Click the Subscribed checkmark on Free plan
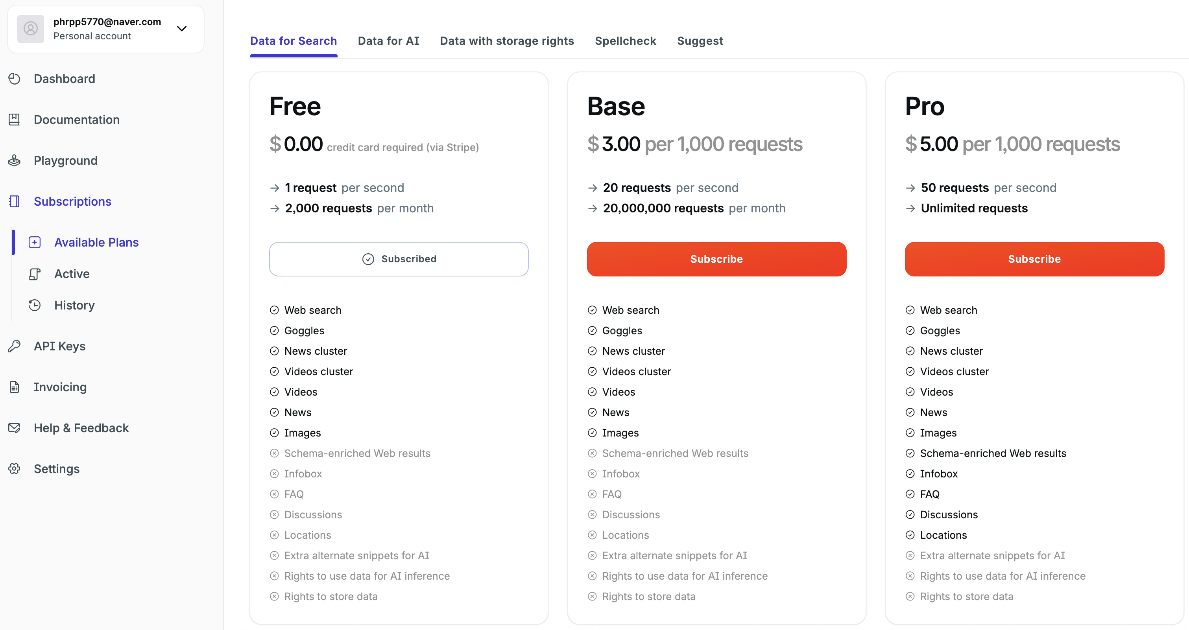This screenshot has width=1189, height=630. 368,259
